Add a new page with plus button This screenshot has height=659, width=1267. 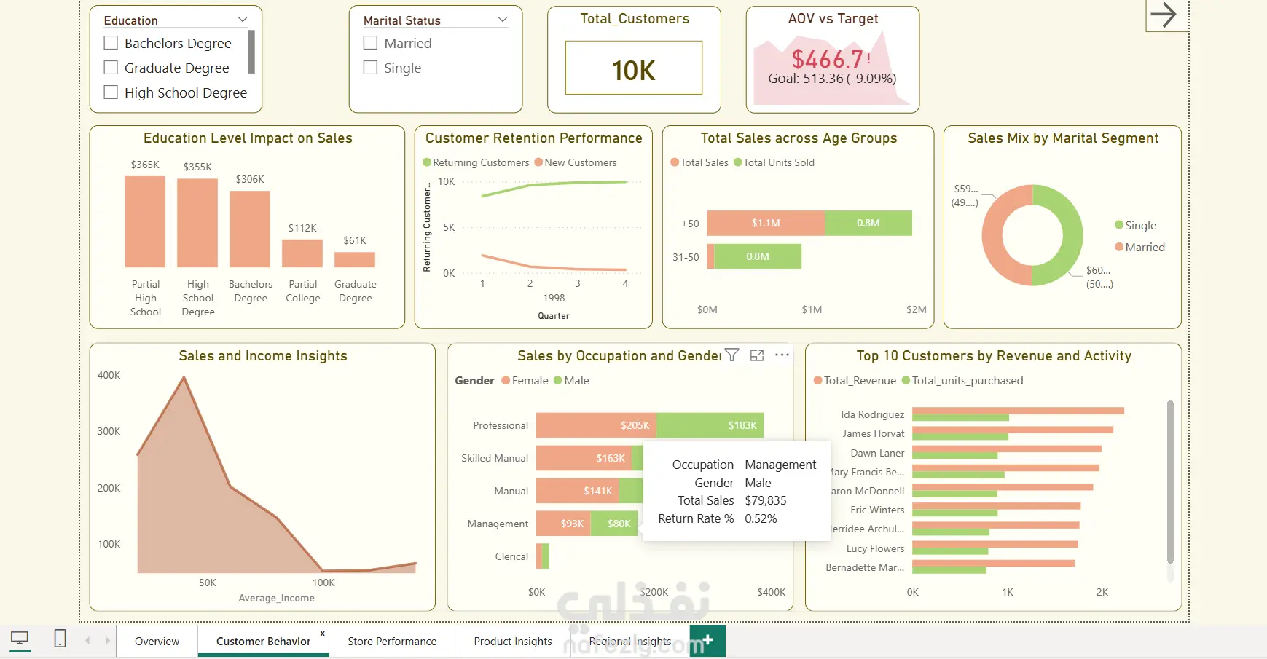pos(707,640)
